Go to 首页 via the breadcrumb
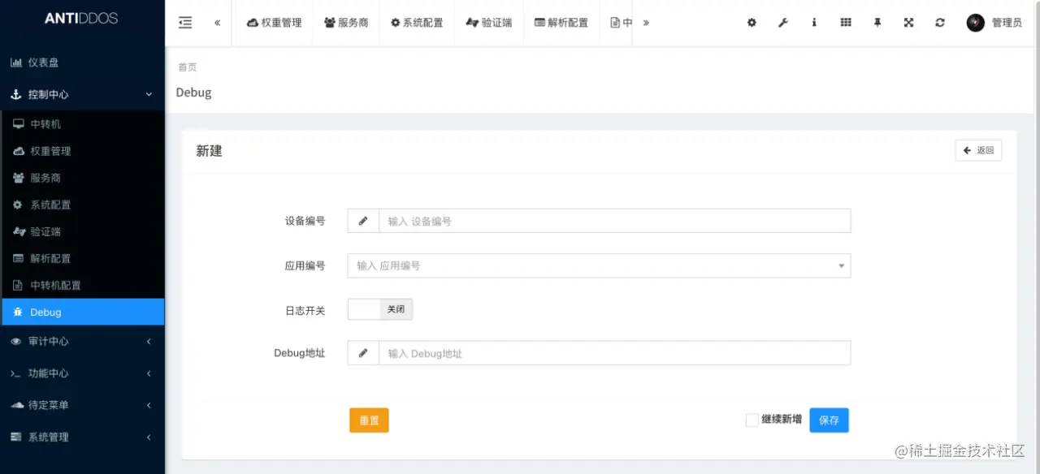1040x474 pixels. (188, 67)
